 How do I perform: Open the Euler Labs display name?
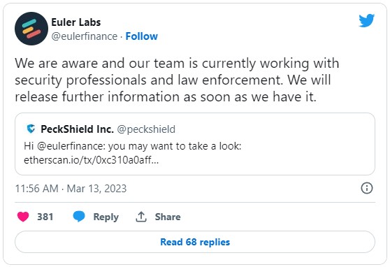point(76,22)
